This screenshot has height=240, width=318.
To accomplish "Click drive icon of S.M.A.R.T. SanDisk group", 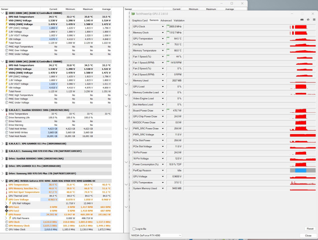I will (x=6, y=110).
